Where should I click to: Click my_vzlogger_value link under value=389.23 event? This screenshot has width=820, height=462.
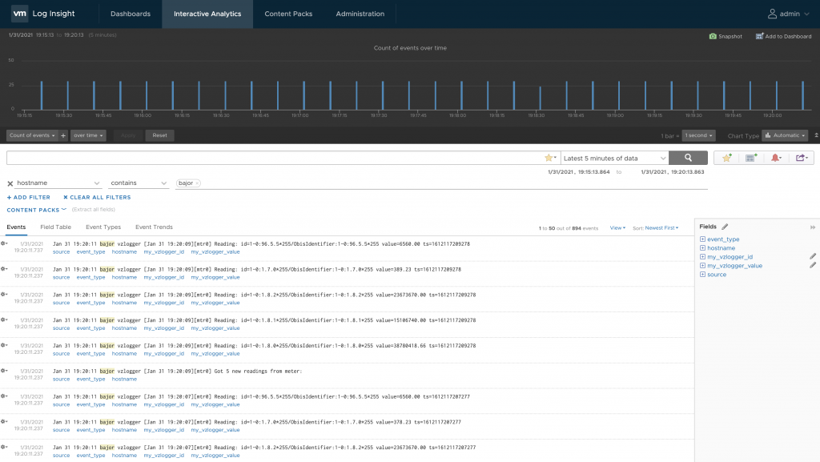215,278
